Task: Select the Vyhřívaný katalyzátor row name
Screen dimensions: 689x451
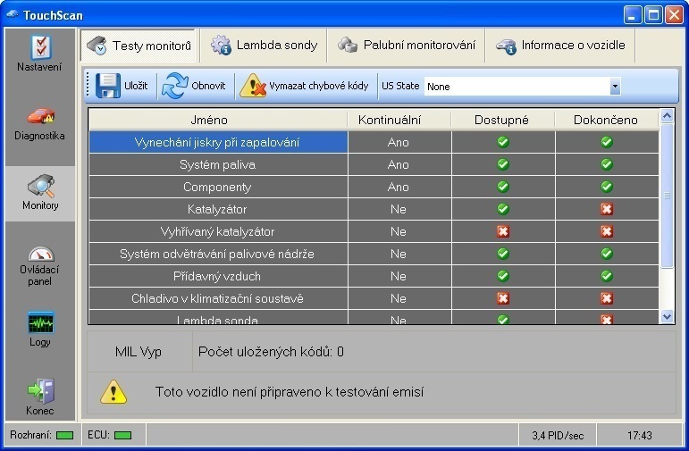Action: click(217, 232)
